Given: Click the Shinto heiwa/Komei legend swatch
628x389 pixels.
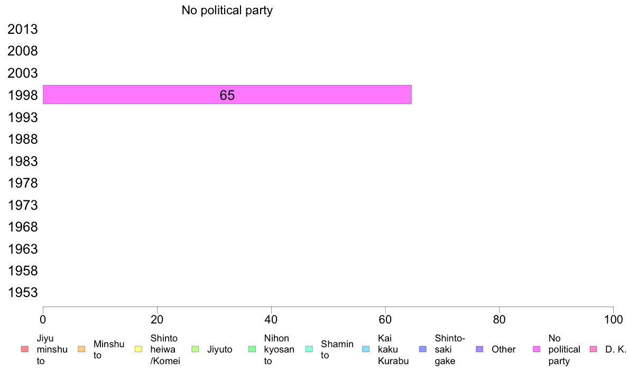Looking at the screenshot, I should 138,349.
